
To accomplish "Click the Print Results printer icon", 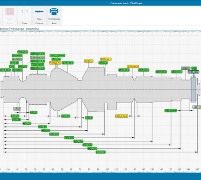I will (x=54, y=12).
